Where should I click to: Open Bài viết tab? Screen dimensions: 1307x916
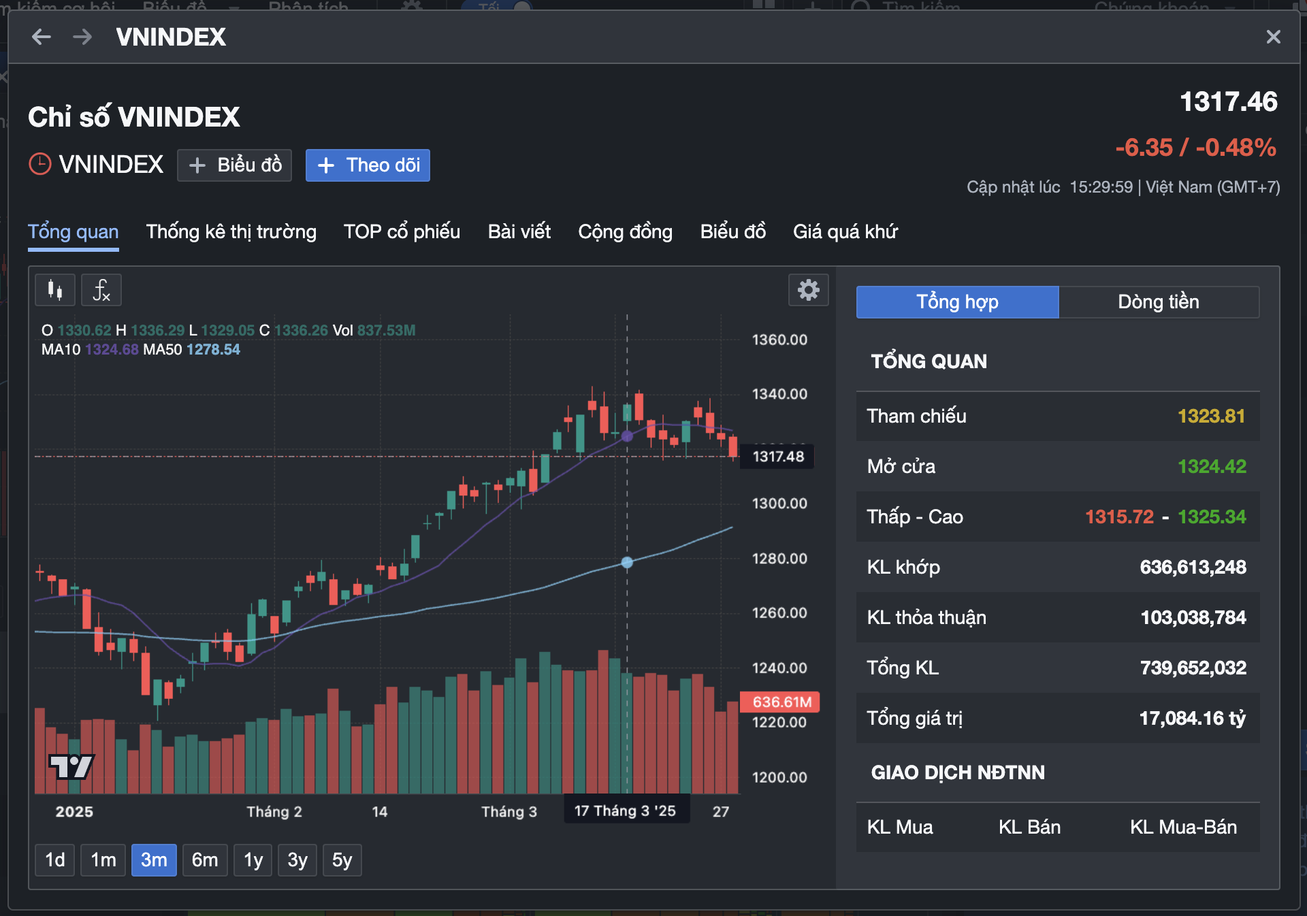[519, 232]
